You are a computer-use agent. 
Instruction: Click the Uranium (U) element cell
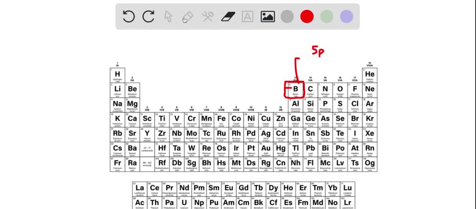(185, 204)
